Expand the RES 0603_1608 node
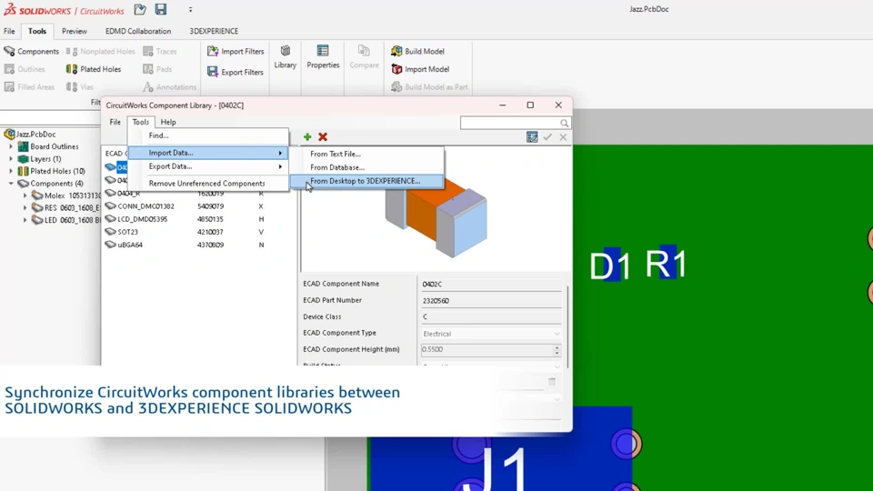Image resolution: width=873 pixels, height=491 pixels. click(25, 207)
